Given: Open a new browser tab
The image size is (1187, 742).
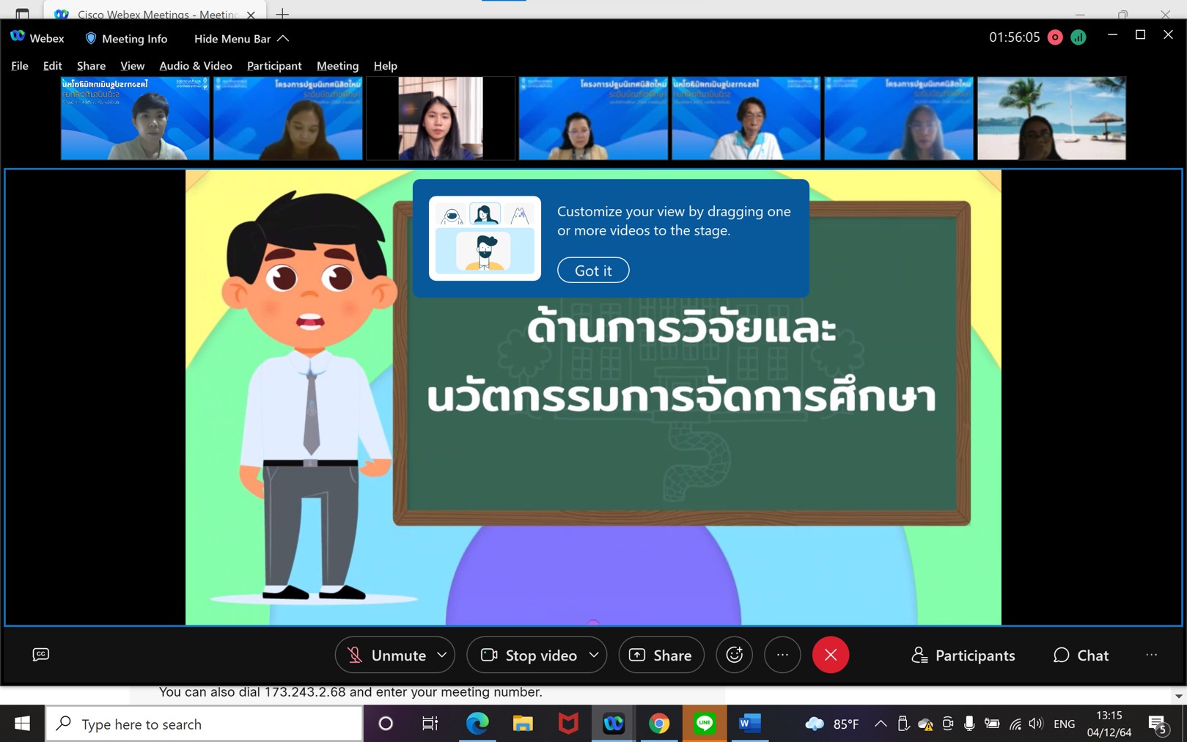Looking at the screenshot, I should click(x=282, y=13).
